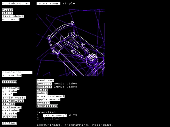
Task: Open the nina protocol link
Action: point(50,96)
